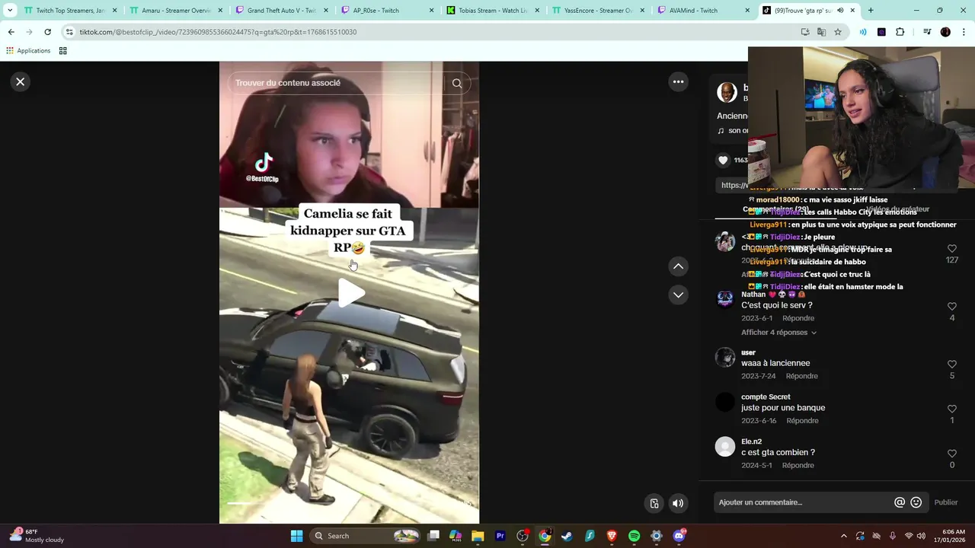
Task: Open the Applications bookmarks shortcut
Action: [28, 51]
